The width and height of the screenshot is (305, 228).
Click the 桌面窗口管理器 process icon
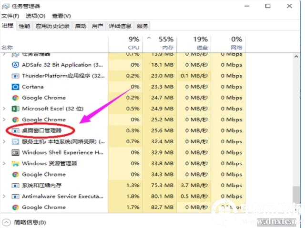[x=15, y=131]
